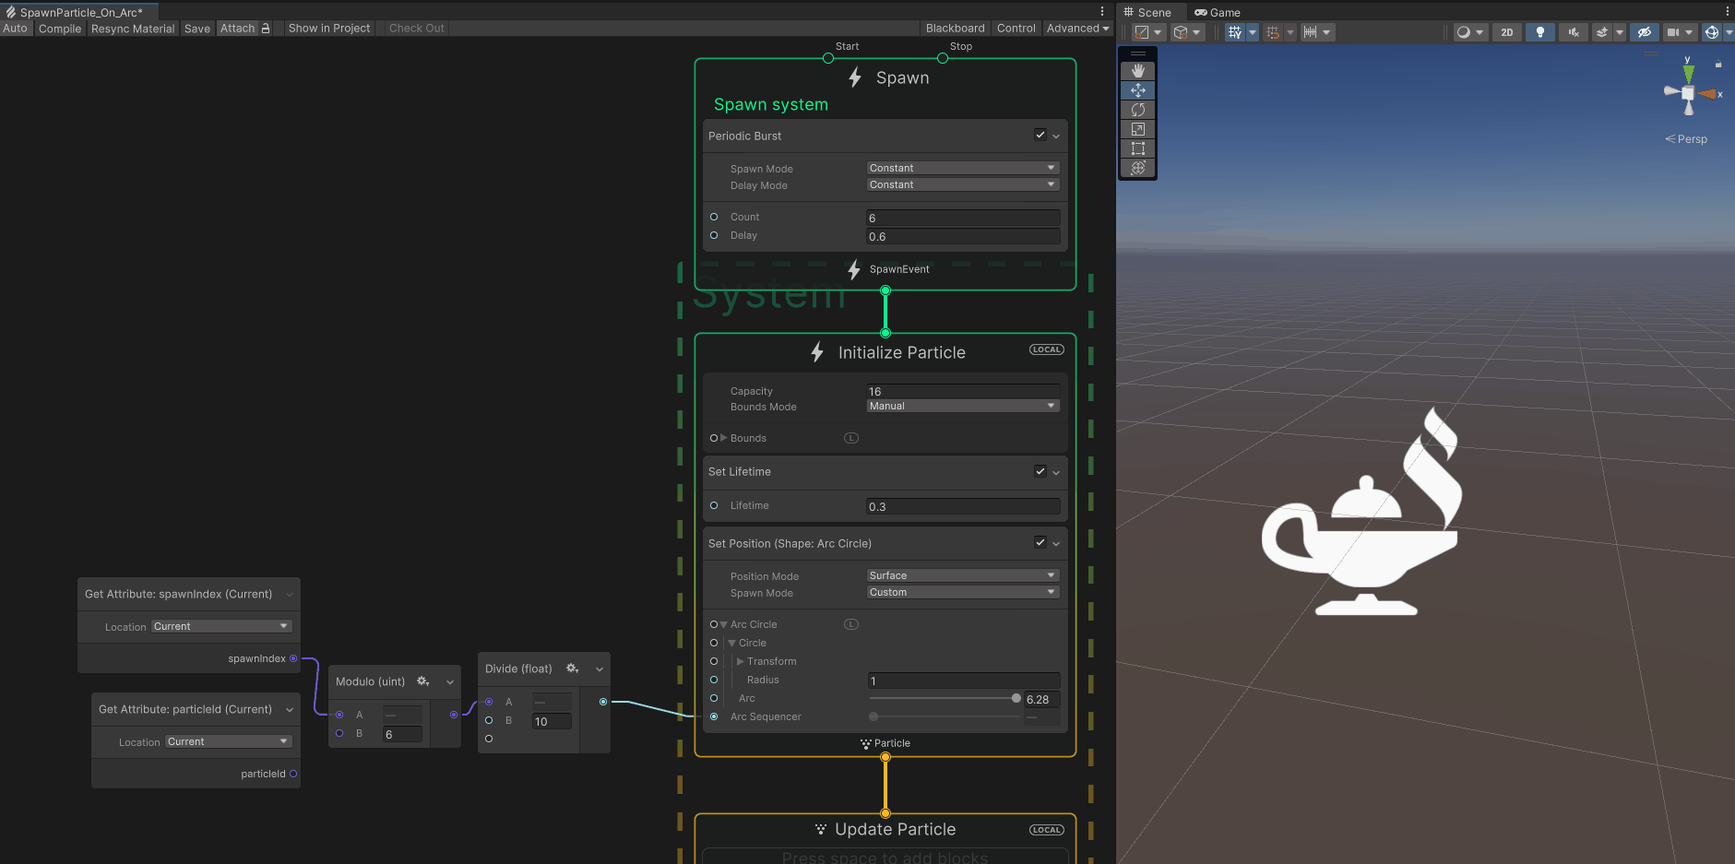
Task: Expand the Circle property in Set Position
Action: 733,643
